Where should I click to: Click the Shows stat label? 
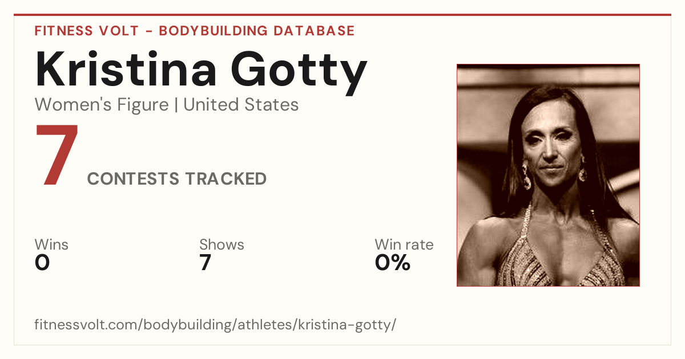(221, 244)
